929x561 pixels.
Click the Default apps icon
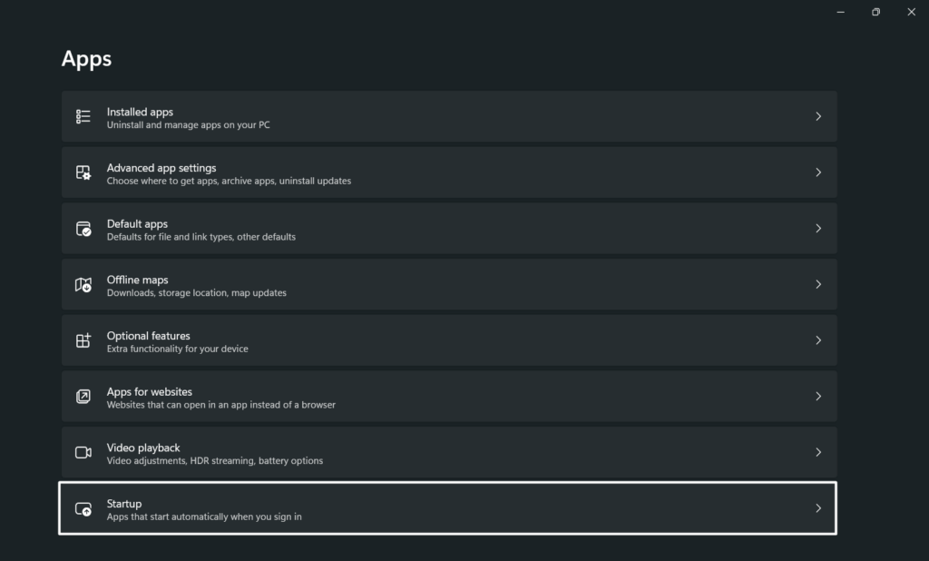point(83,229)
